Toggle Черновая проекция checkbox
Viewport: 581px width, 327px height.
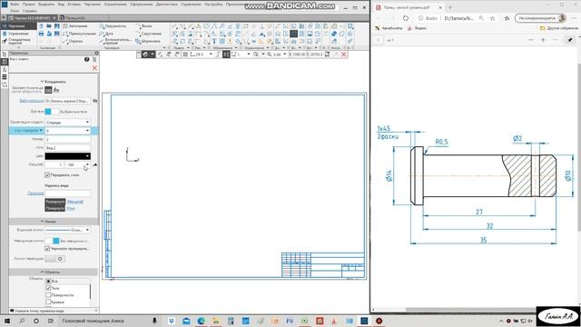[x=47, y=248]
